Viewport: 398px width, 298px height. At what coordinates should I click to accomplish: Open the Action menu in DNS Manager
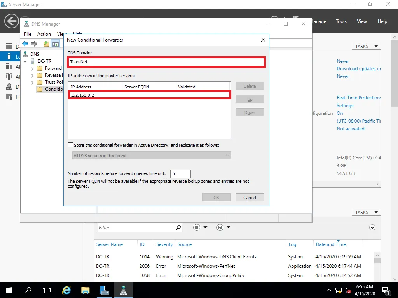tap(44, 34)
